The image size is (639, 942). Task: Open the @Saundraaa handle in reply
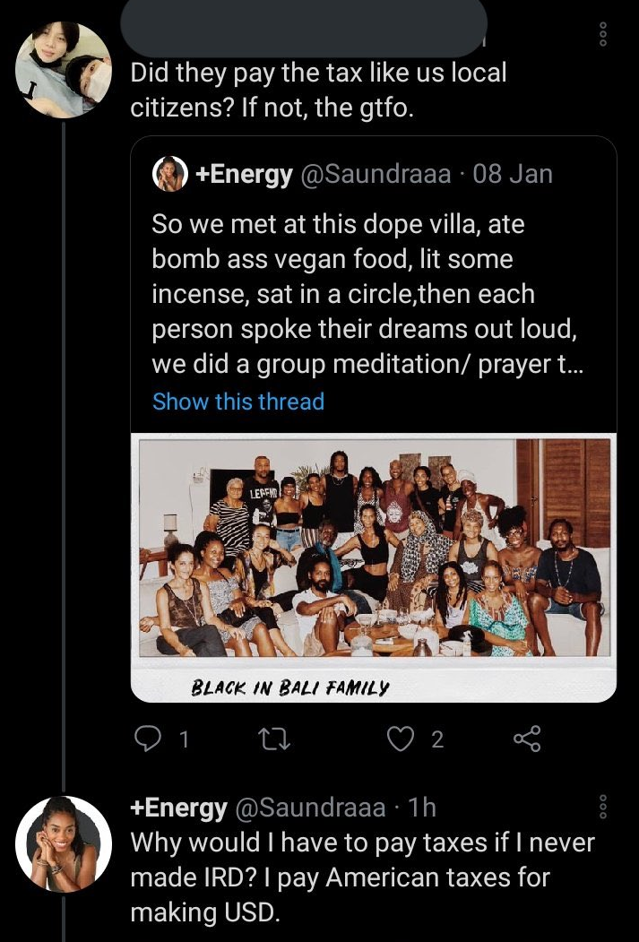pos(310,808)
